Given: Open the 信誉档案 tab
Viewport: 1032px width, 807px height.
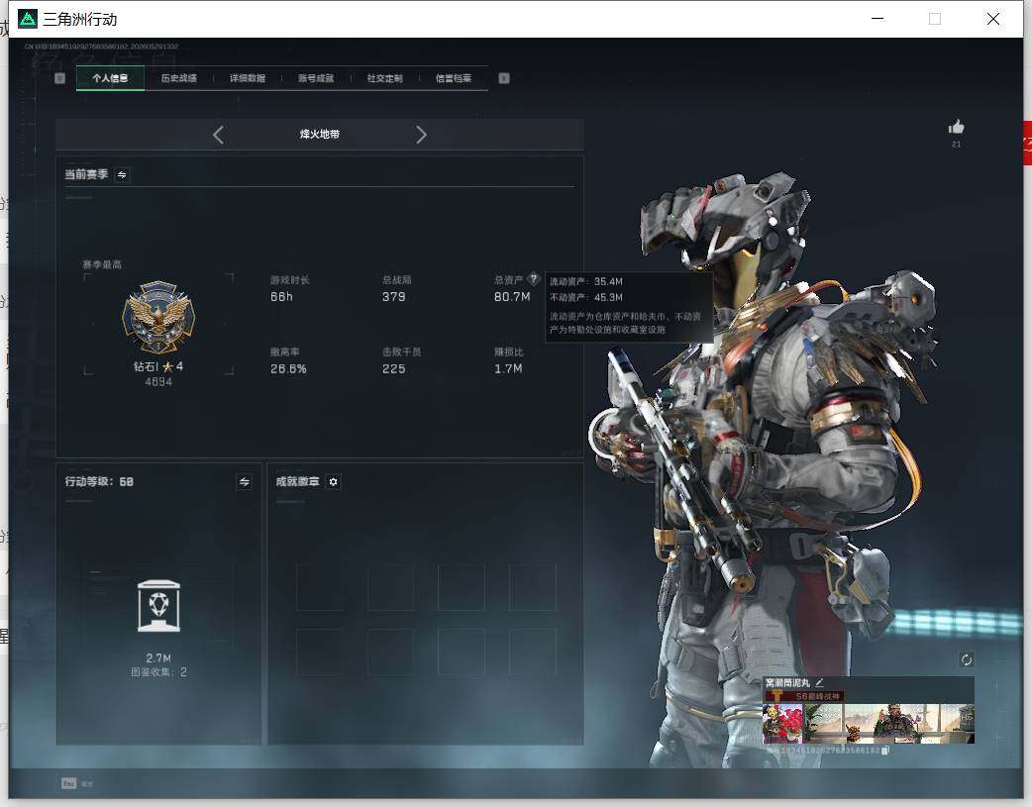Looking at the screenshot, I should tap(454, 78).
